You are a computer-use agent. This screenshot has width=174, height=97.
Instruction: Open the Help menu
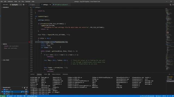coord(33,2)
